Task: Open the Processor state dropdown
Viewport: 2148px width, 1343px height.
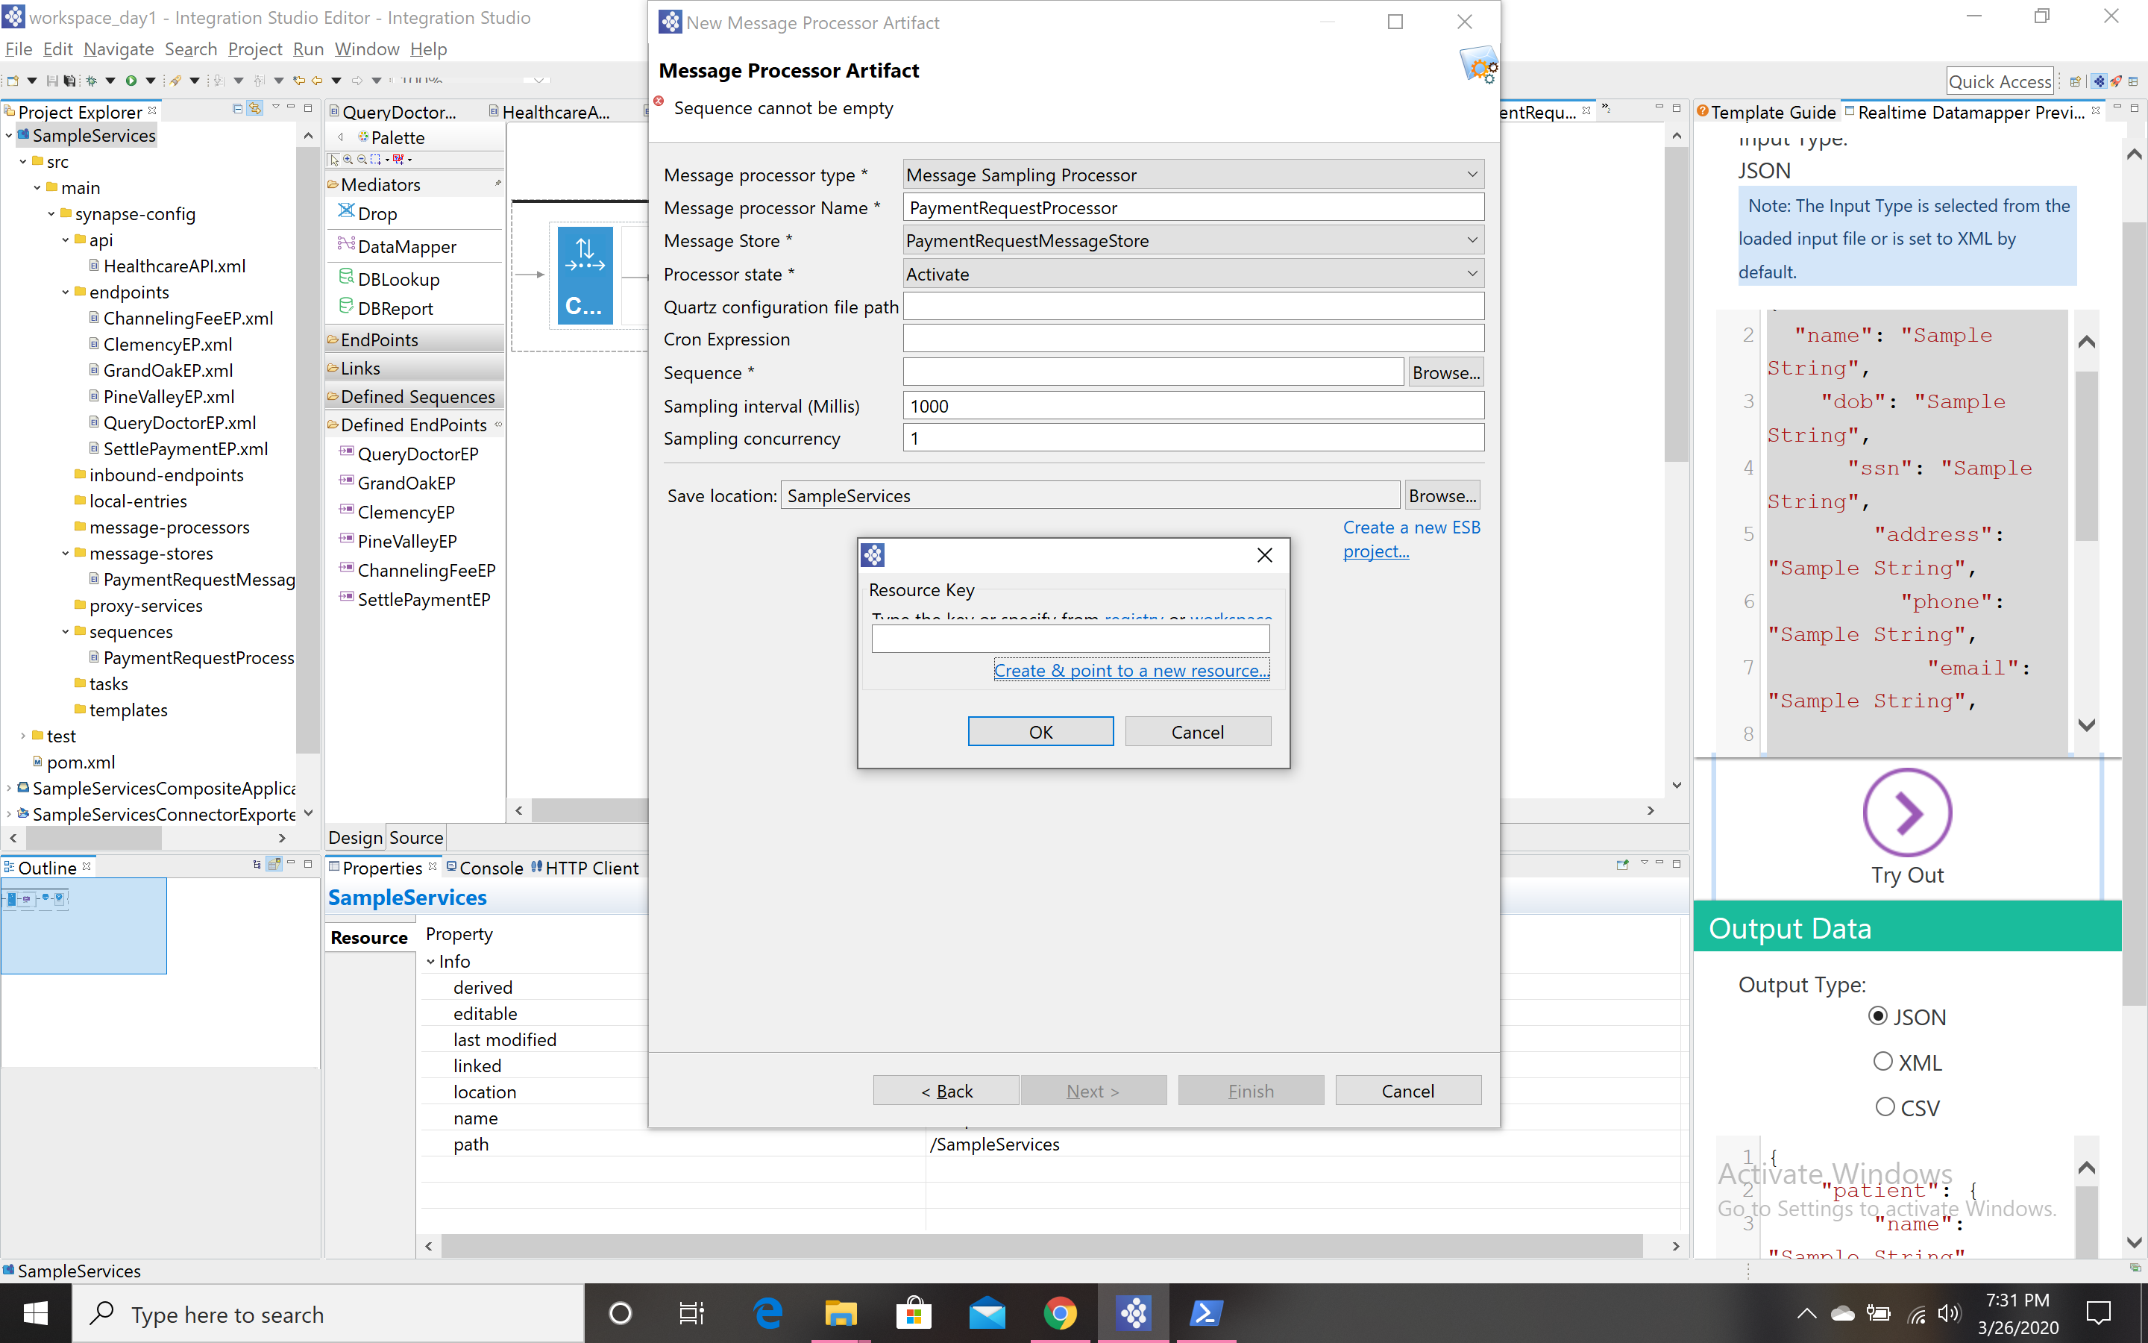Action: 1471,274
